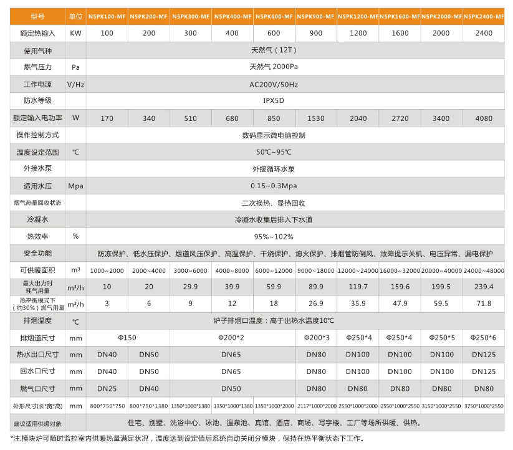
Task: Click the 单位 header cell
Action: [75, 16]
